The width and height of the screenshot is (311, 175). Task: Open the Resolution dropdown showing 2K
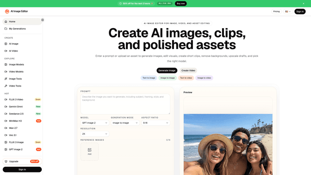[x=95, y=134]
